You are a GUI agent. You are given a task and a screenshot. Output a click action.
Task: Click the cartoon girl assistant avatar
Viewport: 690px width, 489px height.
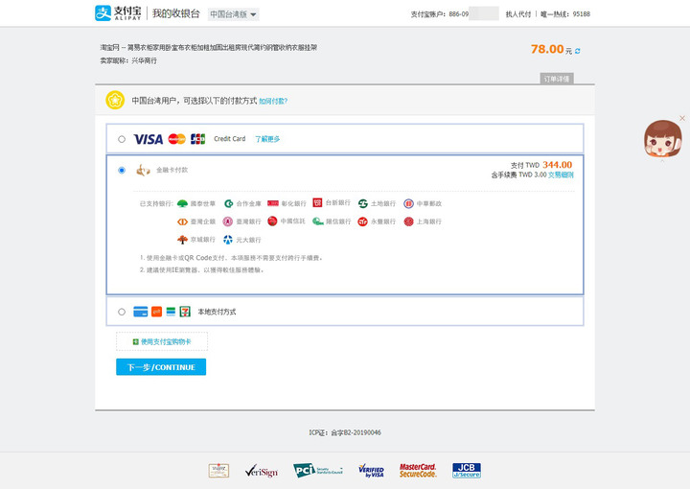pos(662,139)
